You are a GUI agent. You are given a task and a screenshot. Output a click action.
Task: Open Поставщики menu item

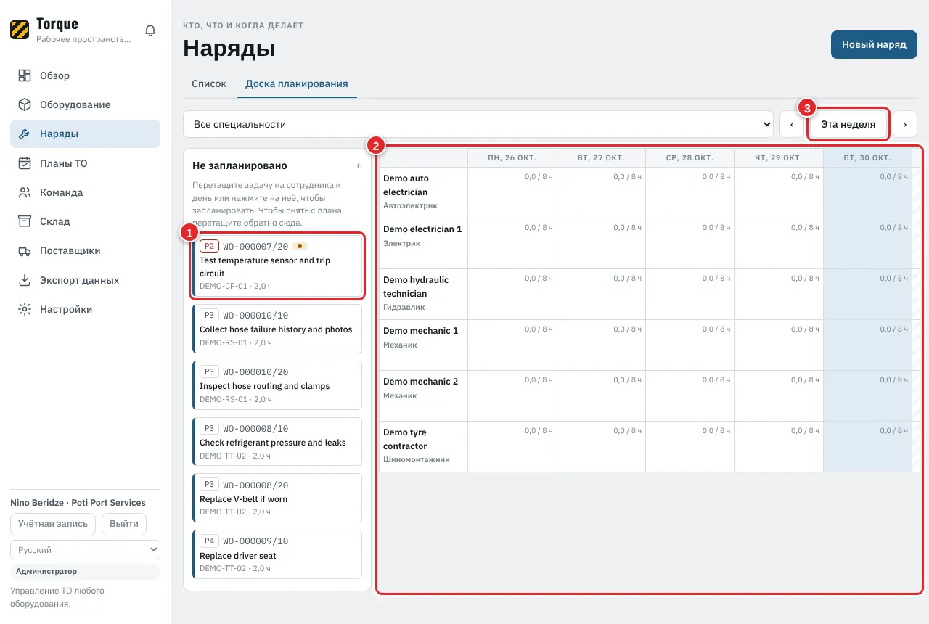(85, 250)
